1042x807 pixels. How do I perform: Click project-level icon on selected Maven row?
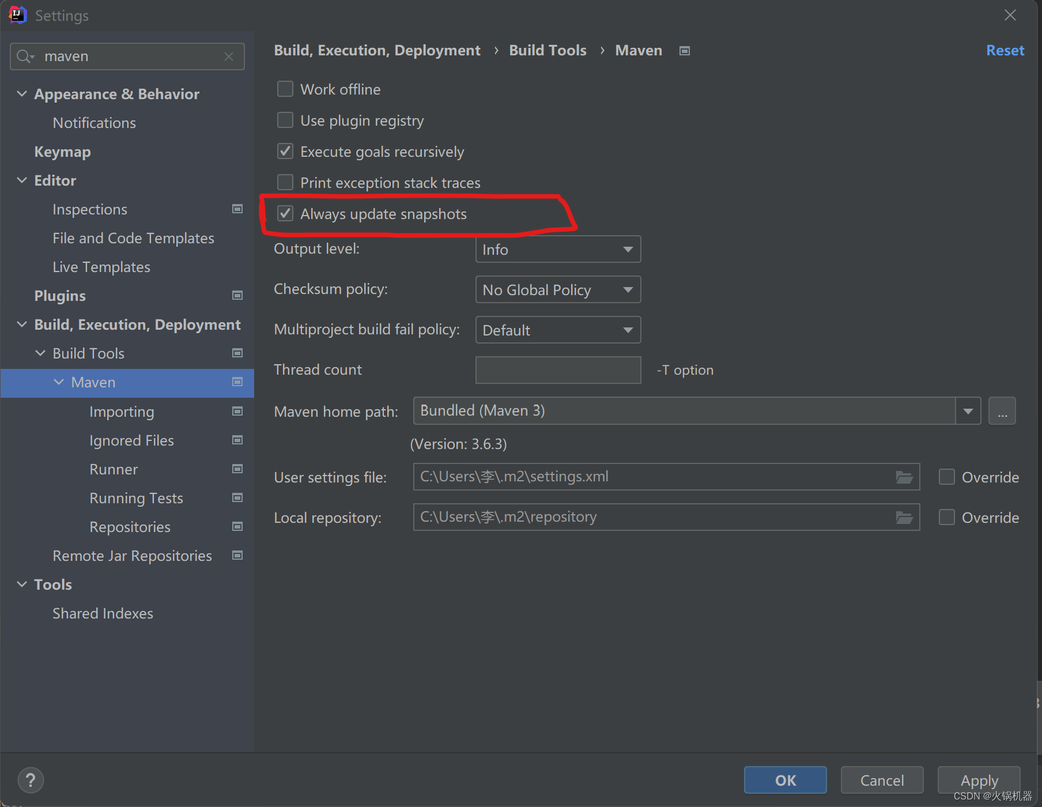(x=237, y=382)
